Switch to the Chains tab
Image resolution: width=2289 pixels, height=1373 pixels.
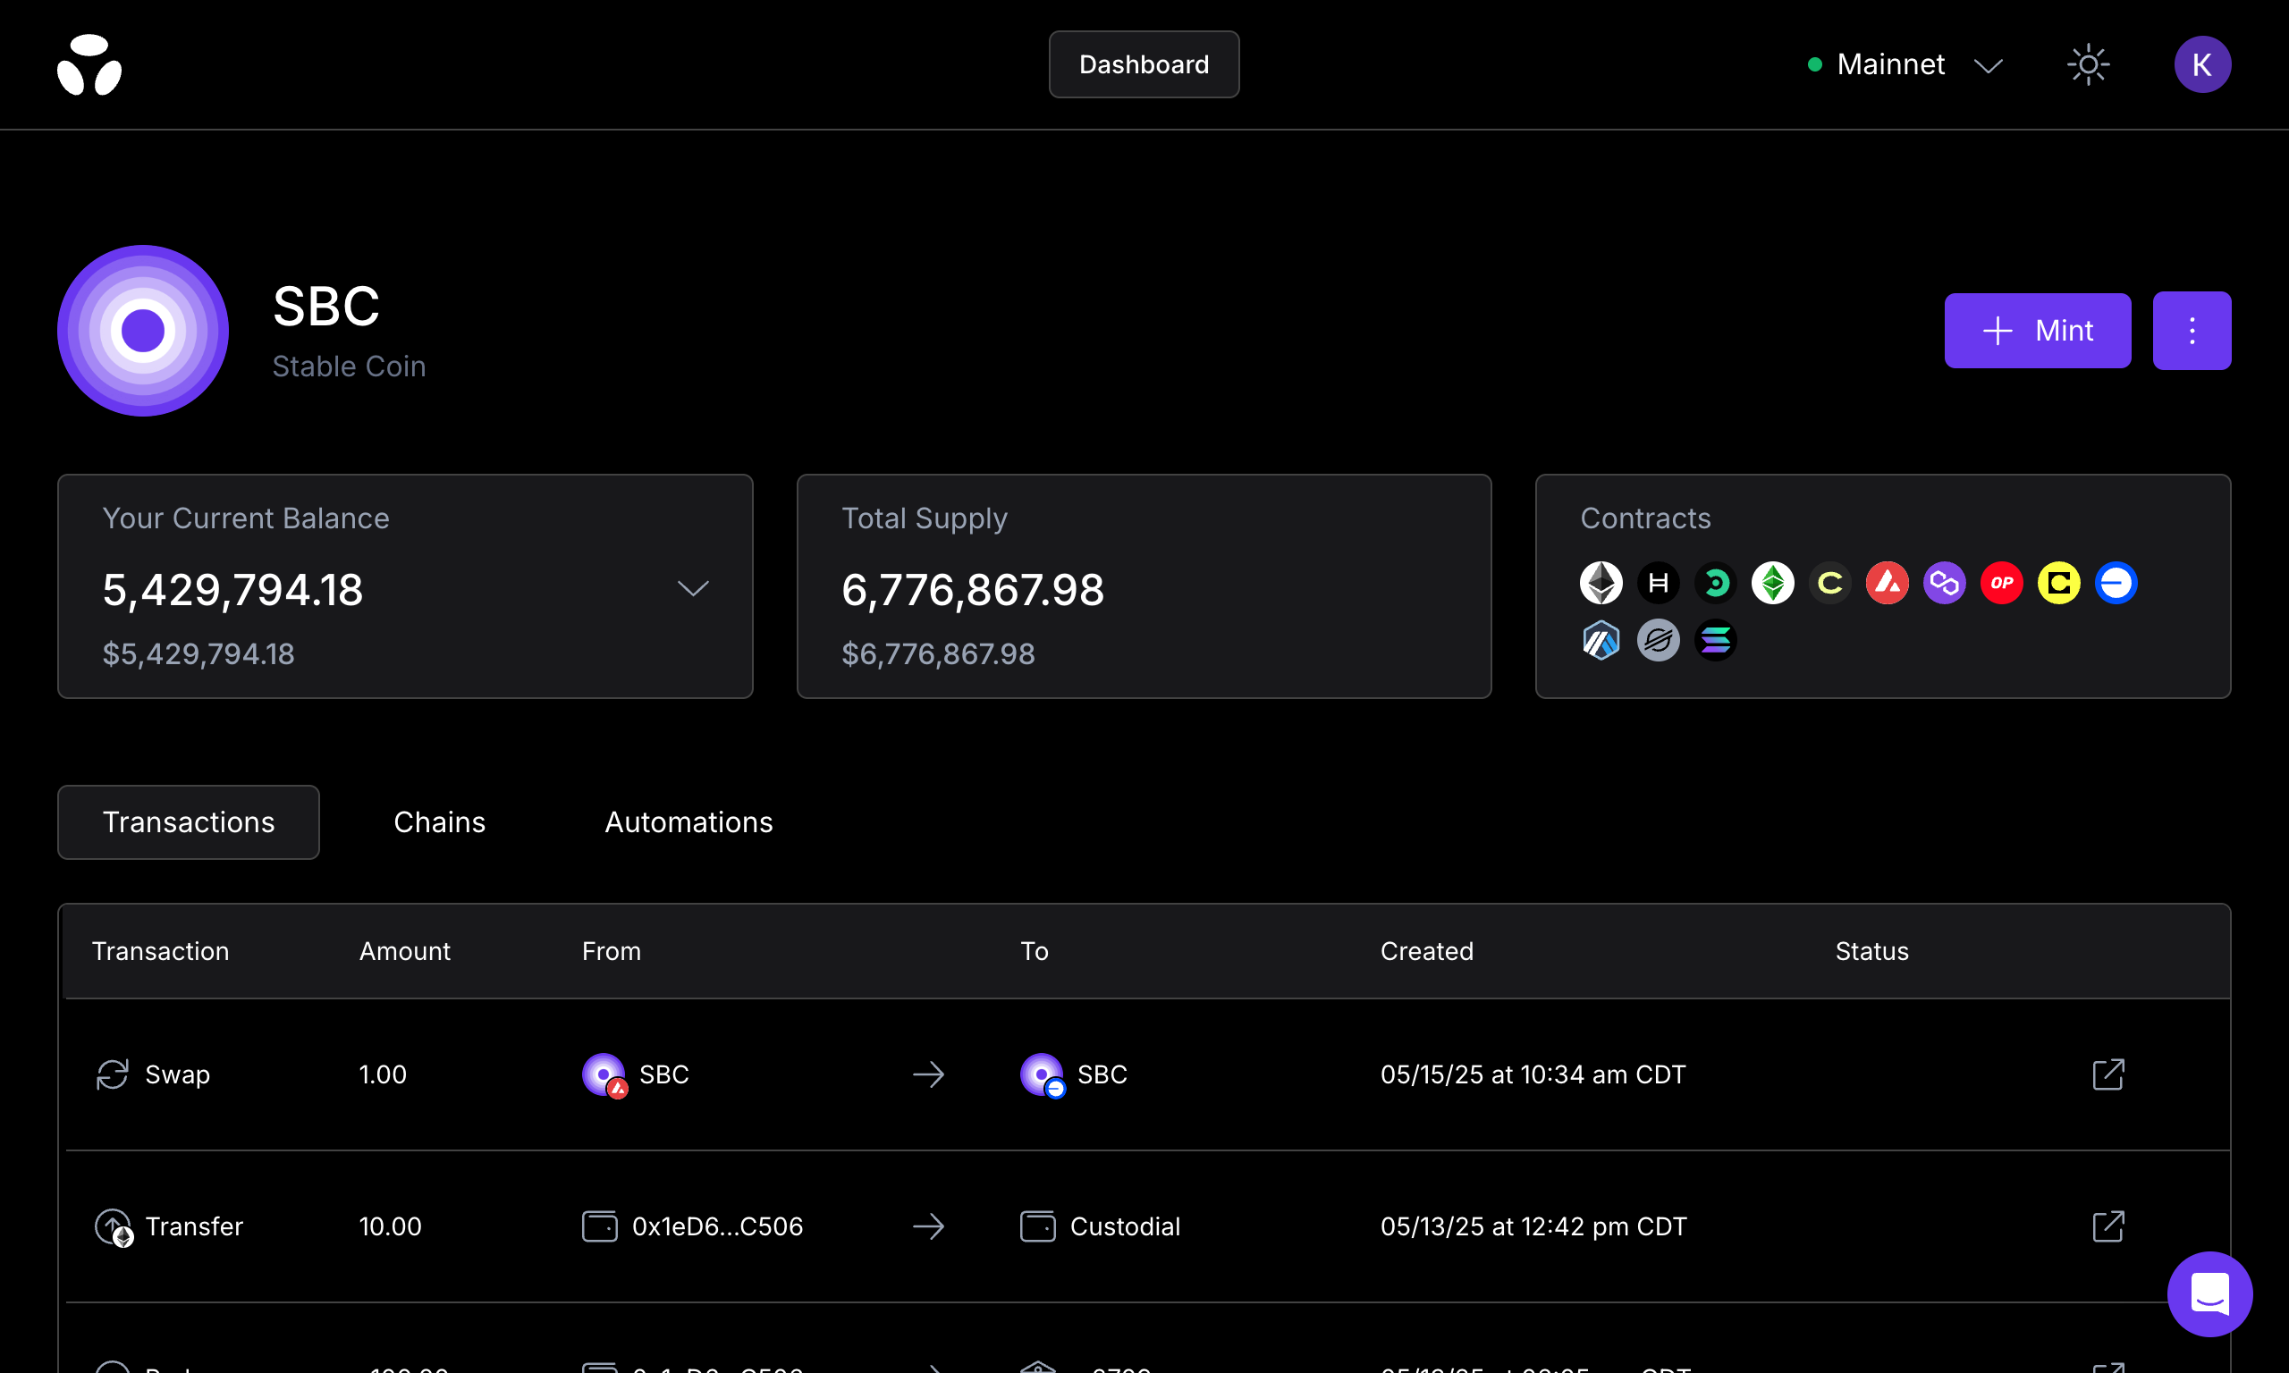click(438, 822)
